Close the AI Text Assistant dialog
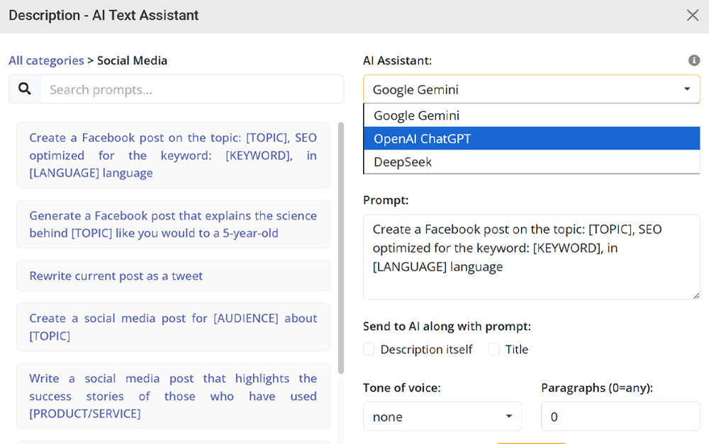 point(692,16)
